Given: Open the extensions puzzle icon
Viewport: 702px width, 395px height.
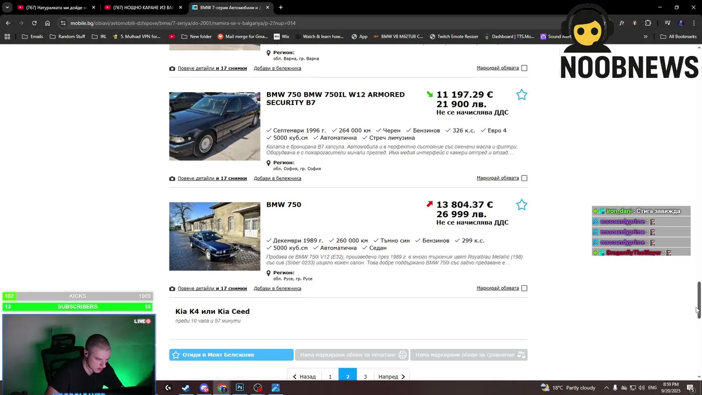Looking at the screenshot, I should pos(648,23).
